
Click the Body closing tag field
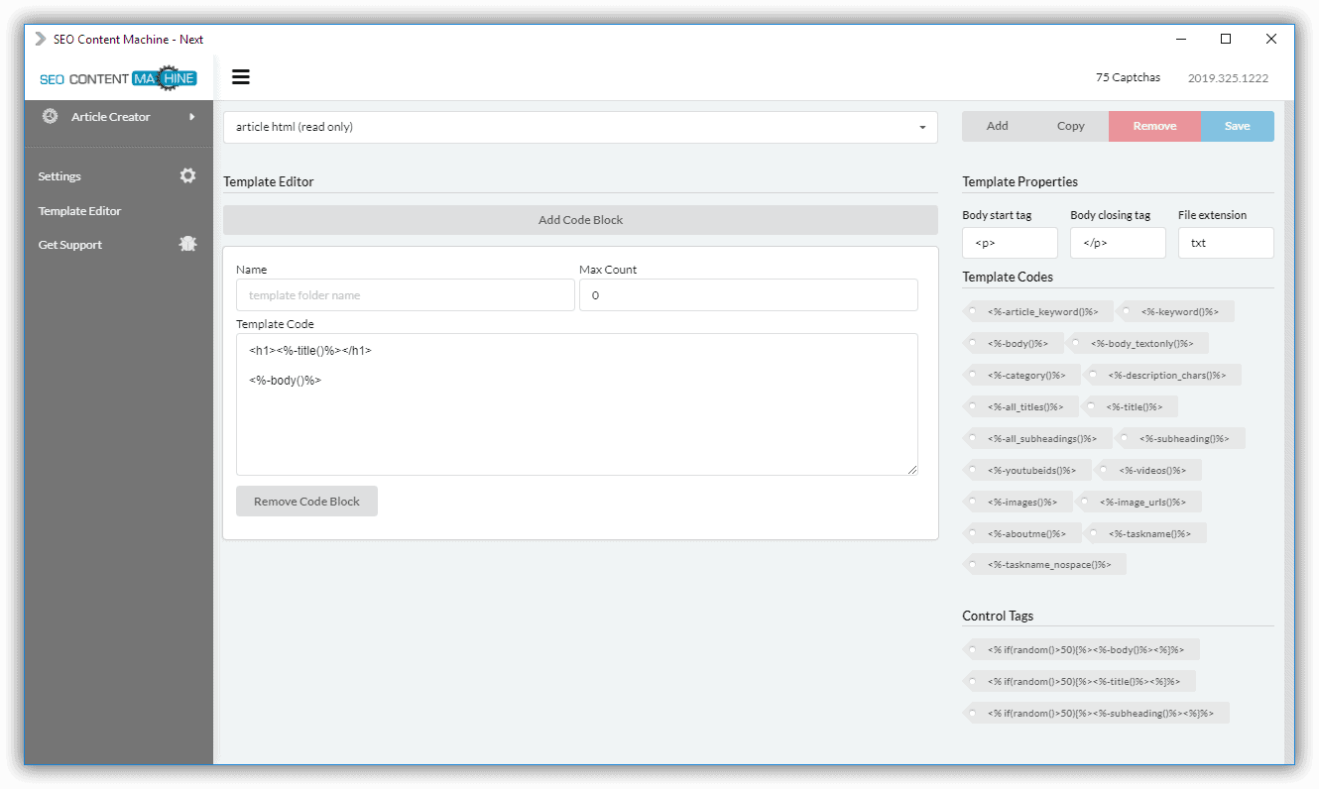pos(1118,243)
